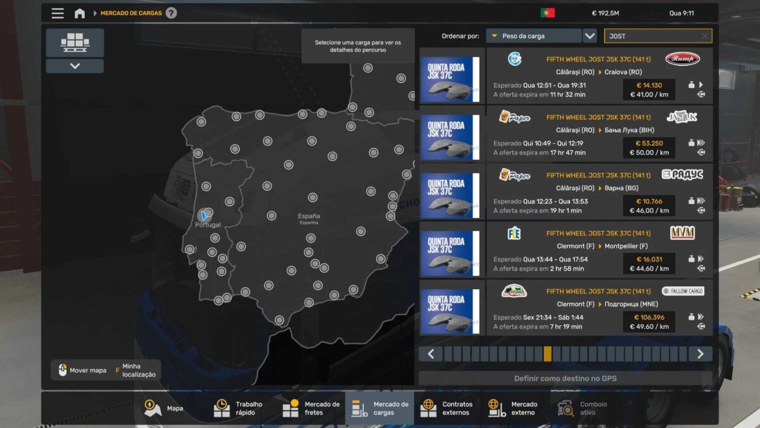Switch to the Mapa tab
The width and height of the screenshot is (760, 428).
166,408
